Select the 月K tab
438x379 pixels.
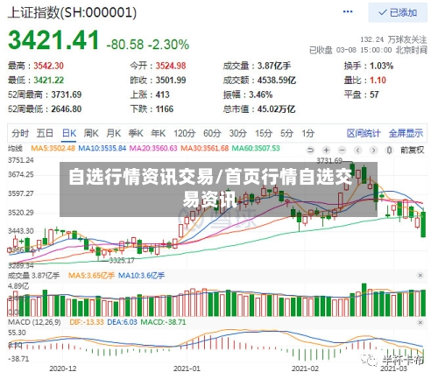pos(114,133)
